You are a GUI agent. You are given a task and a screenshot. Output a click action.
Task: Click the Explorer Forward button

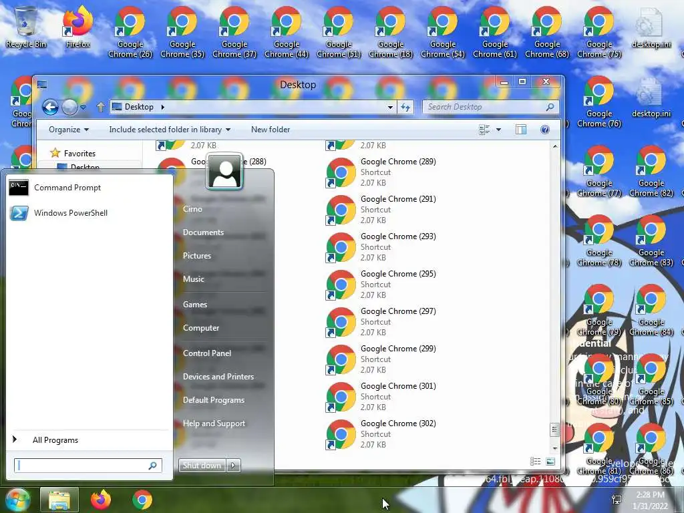(x=69, y=107)
